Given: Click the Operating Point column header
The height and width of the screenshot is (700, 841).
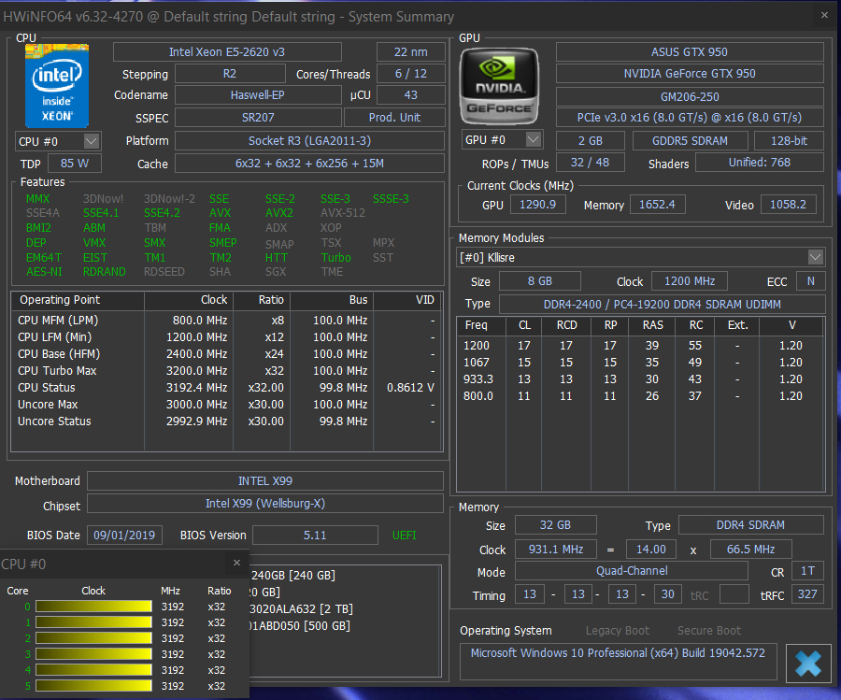Looking at the screenshot, I should (78, 300).
